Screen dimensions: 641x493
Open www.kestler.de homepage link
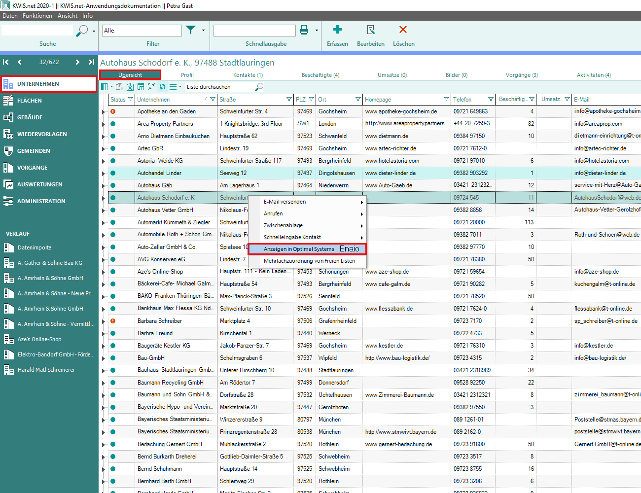(x=384, y=346)
